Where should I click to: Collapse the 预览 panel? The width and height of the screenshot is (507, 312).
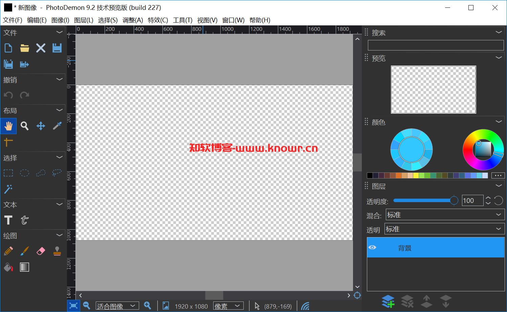[x=499, y=58]
